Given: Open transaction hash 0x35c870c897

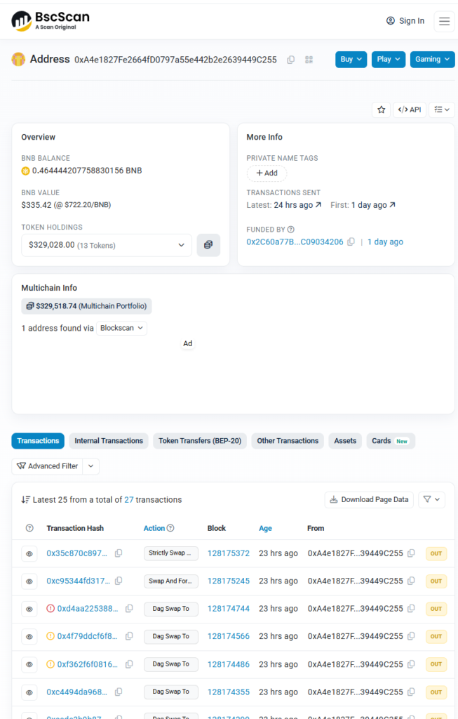Looking at the screenshot, I should coord(76,553).
